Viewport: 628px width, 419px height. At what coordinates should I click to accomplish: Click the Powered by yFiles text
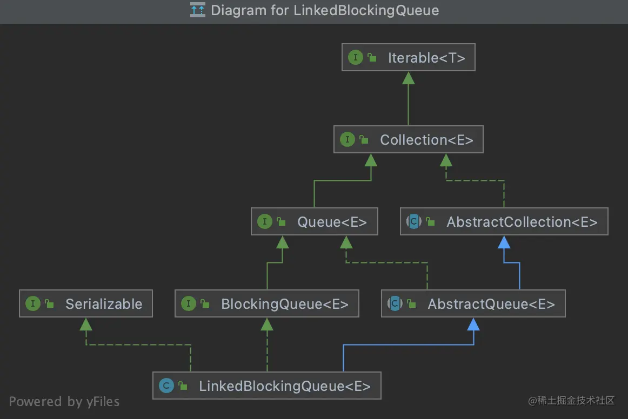coord(64,401)
